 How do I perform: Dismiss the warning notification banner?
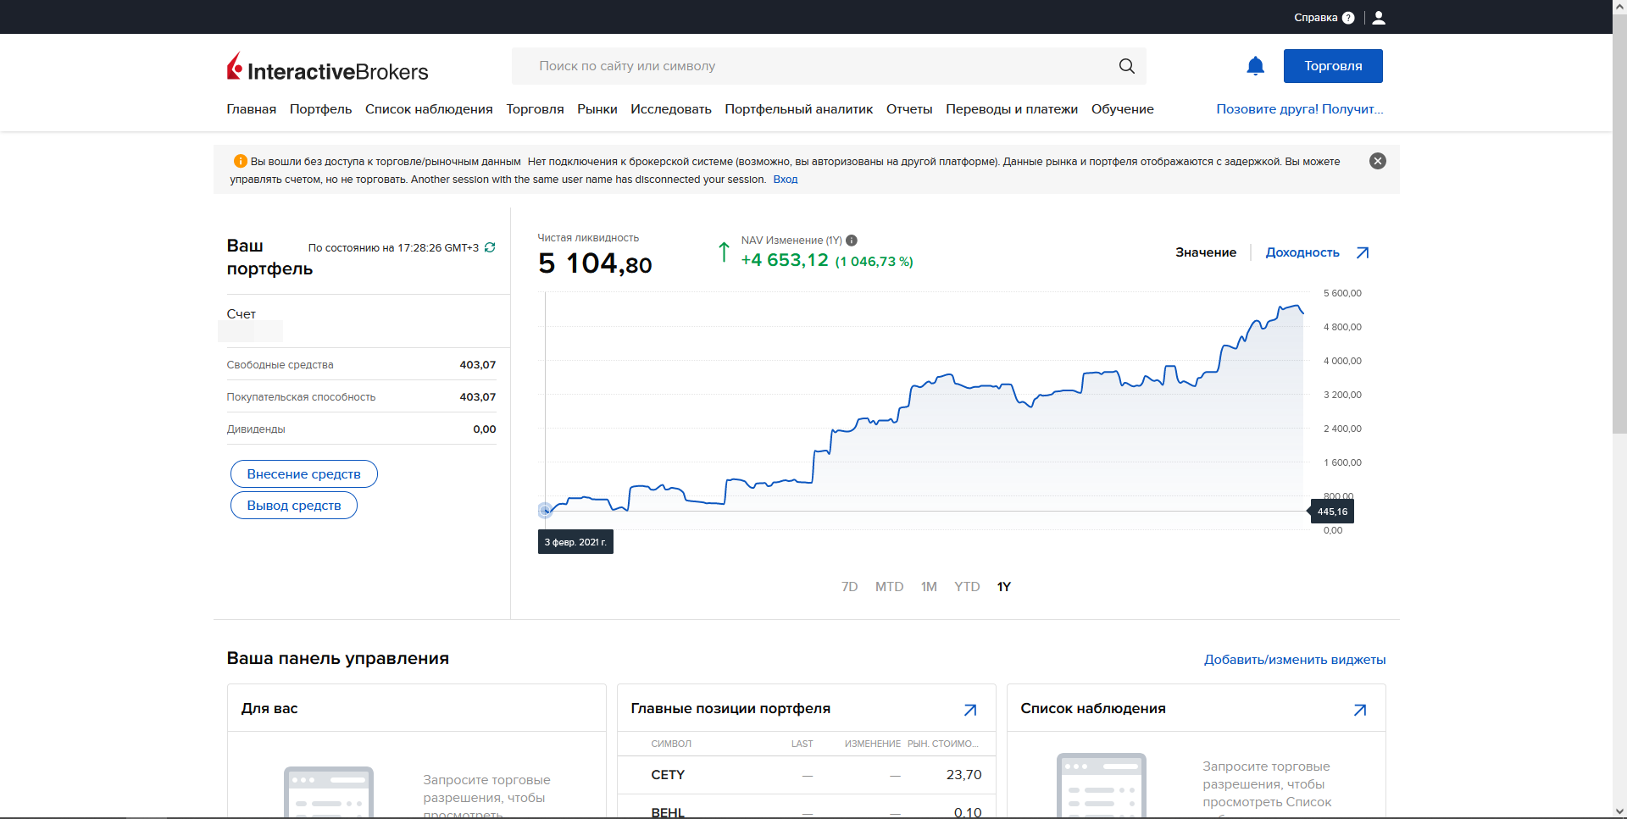(1378, 161)
